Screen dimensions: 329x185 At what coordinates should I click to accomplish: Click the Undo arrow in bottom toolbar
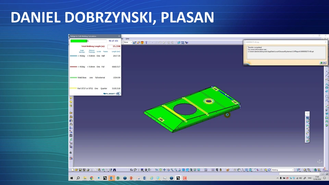pos(103,170)
